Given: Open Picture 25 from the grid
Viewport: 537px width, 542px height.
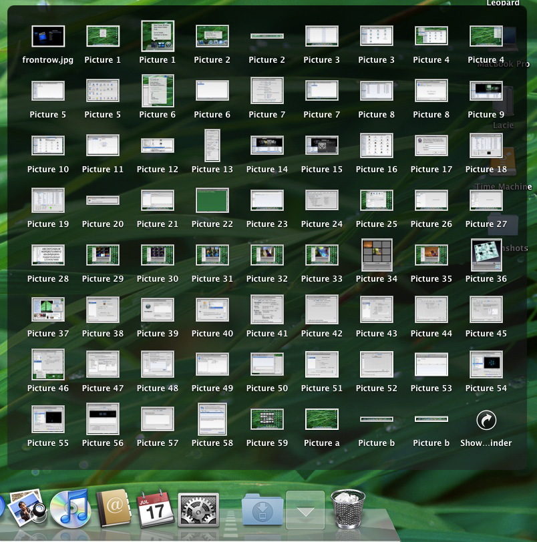Looking at the screenshot, I should [x=377, y=200].
